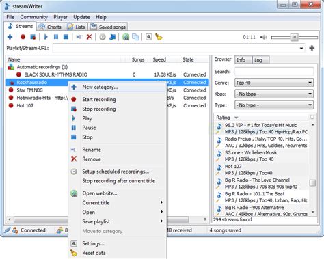Switch to the Saved songs tab

108,27
